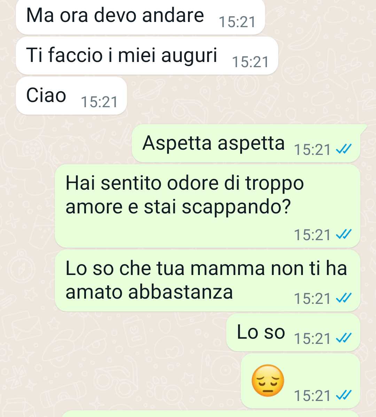Tap timestamp on 'Ma ora devo andare'
This screenshot has height=417, width=376.
coord(237,22)
